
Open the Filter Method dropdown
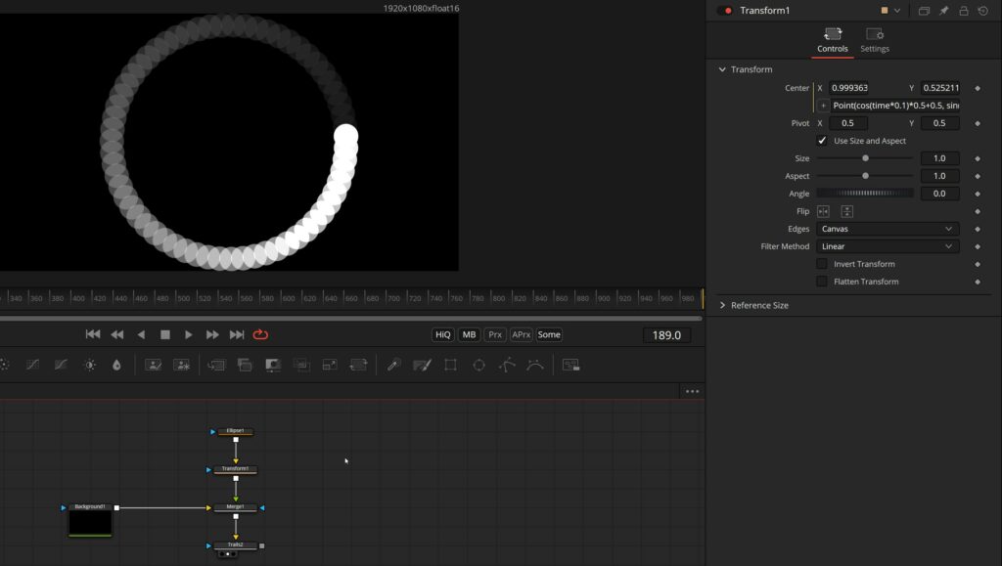coord(887,246)
